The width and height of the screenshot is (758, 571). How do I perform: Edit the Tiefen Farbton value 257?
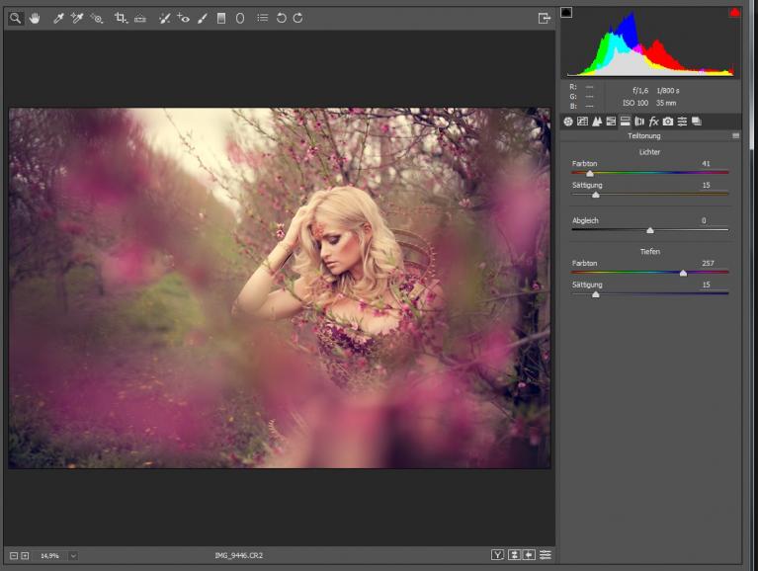click(708, 264)
